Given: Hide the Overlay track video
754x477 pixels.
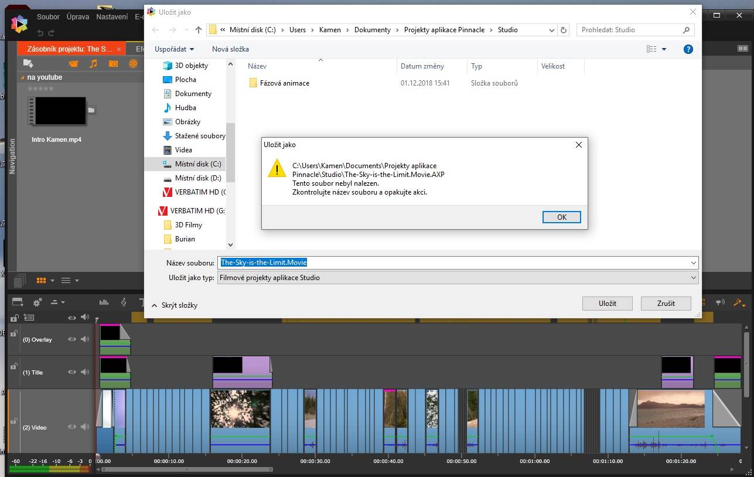Looking at the screenshot, I should tap(72, 339).
